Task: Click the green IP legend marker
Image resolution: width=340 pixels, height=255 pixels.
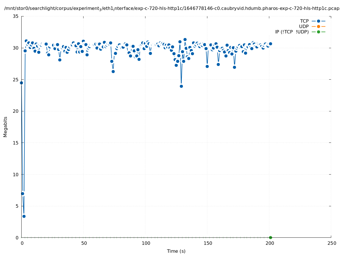Action: click(x=318, y=32)
